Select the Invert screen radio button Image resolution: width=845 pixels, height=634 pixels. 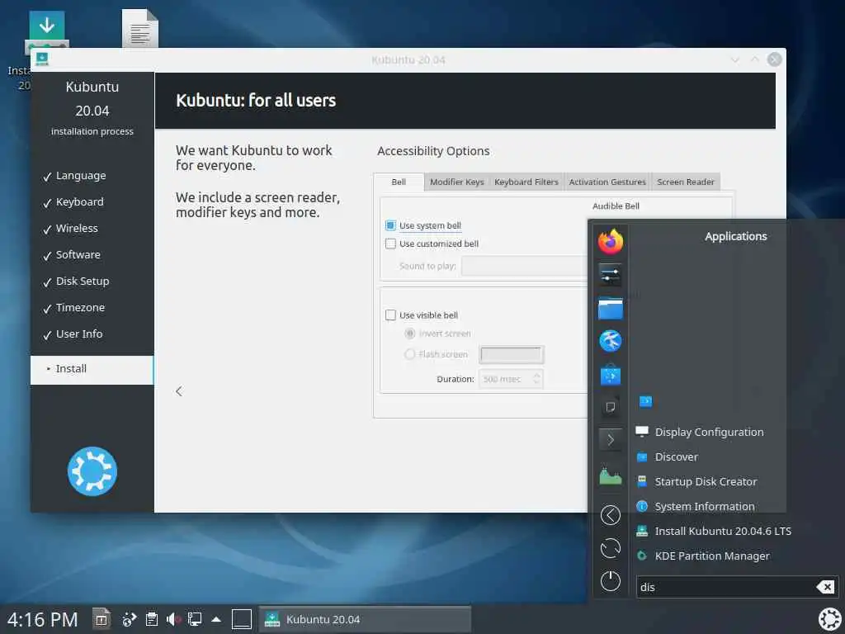(409, 334)
